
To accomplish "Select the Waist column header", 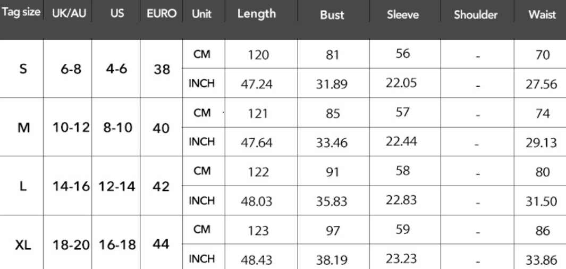I will click(x=543, y=15).
